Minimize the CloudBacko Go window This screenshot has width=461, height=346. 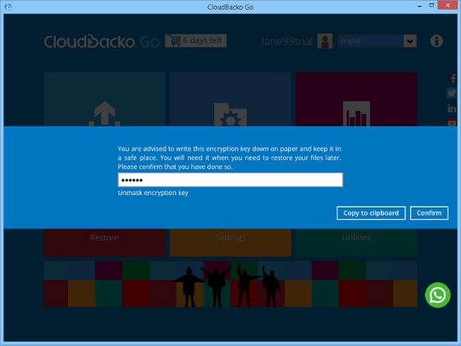[419, 6]
